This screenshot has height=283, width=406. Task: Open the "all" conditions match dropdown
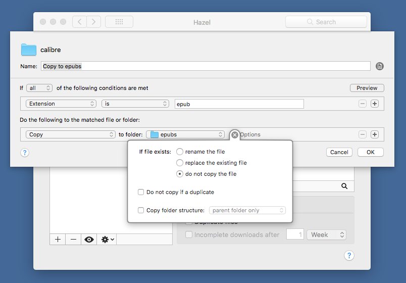(x=39, y=88)
